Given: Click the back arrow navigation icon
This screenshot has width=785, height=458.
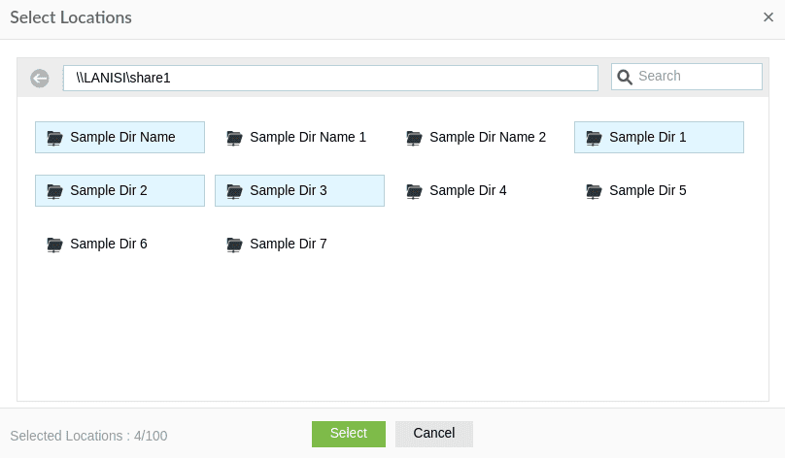Looking at the screenshot, I should click(40, 79).
